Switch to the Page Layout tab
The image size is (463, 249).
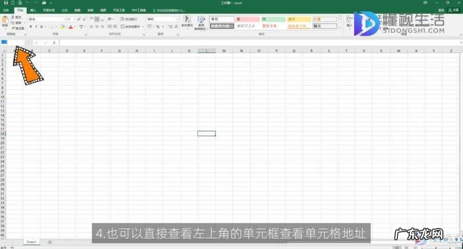(x=49, y=10)
